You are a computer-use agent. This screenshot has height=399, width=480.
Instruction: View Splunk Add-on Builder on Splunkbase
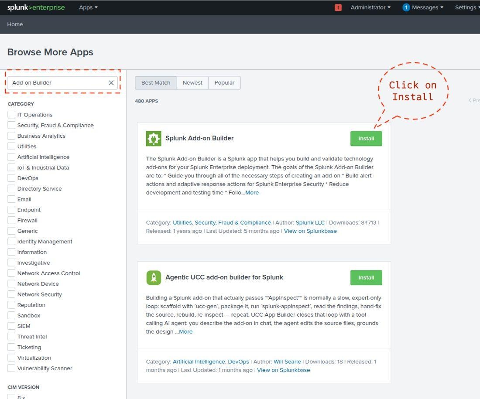[x=310, y=231]
